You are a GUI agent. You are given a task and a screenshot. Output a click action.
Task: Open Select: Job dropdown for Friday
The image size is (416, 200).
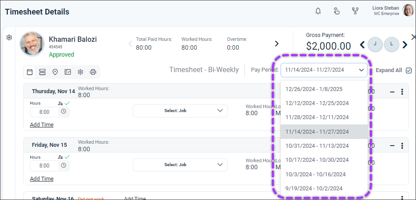point(180,165)
